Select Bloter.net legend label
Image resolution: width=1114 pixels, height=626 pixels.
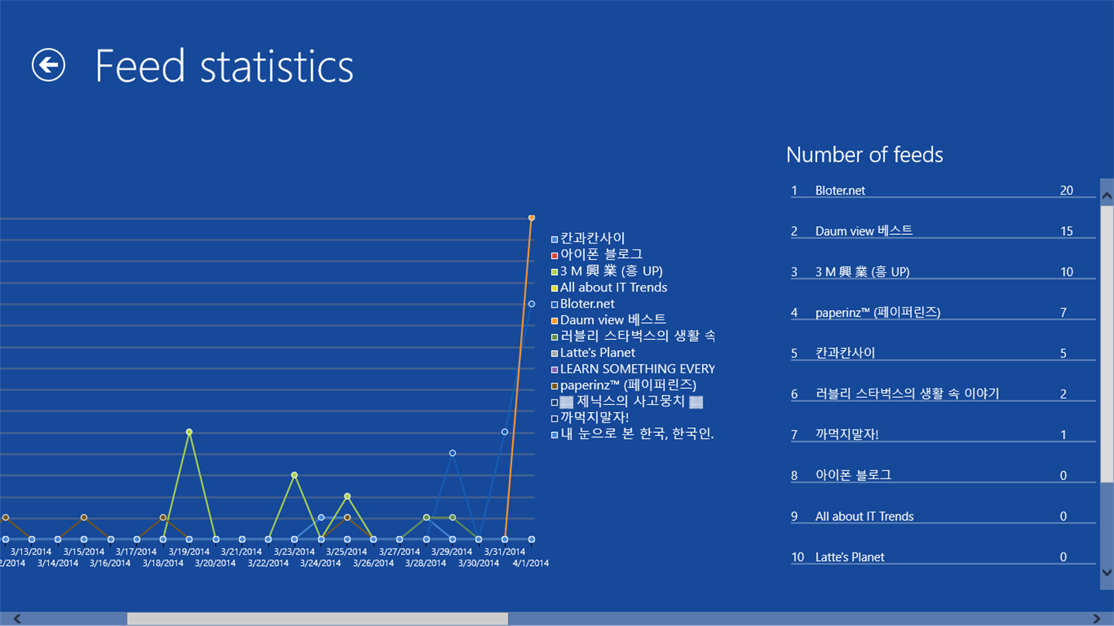click(587, 304)
